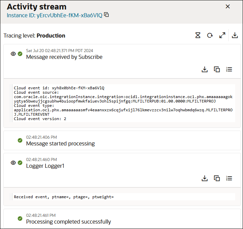This screenshot has height=229, width=243.
Task: Click the '02:48:21.460 PM' timestamp
Action: coord(41,160)
